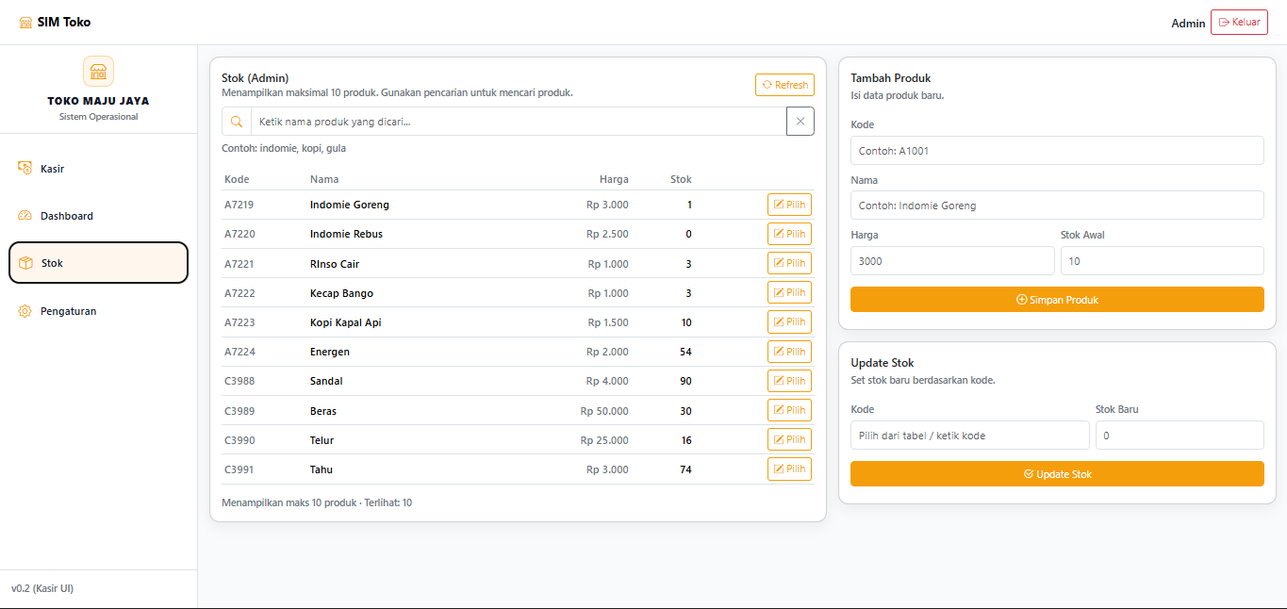Click the Pengaturan gear icon
Image resolution: width=1287 pixels, height=609 pixels.
point(25,311)
